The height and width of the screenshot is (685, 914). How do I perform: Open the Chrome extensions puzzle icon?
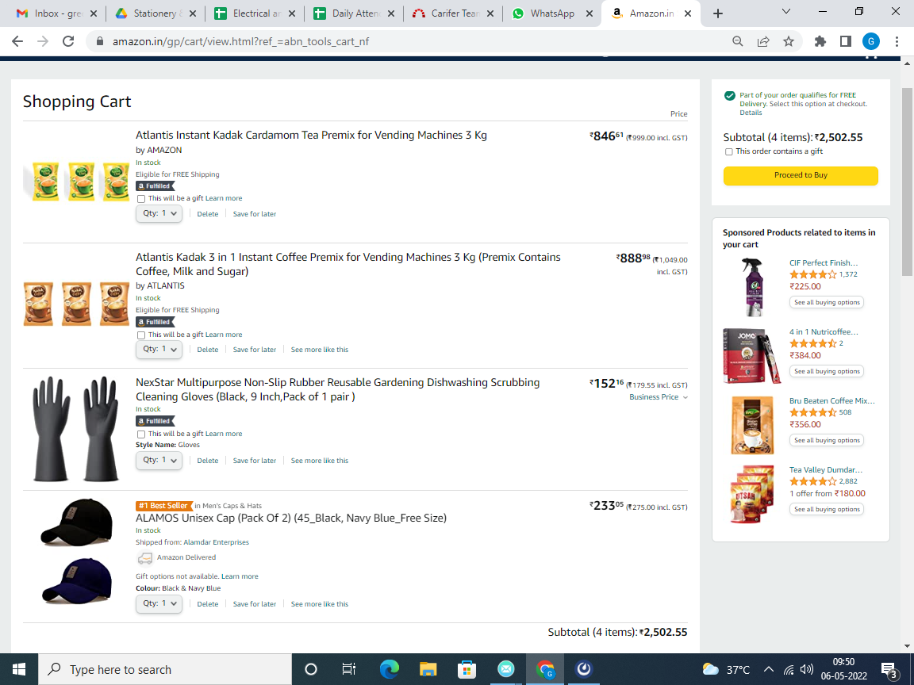click(x=820, y=41)
